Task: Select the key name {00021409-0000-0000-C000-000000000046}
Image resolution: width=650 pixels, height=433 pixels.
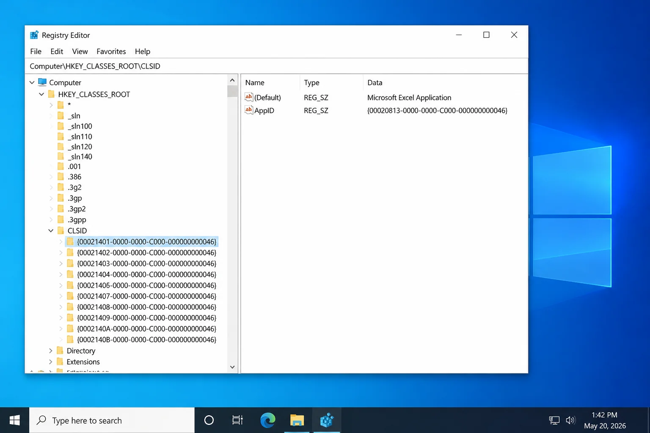Action: click(147, 318)
